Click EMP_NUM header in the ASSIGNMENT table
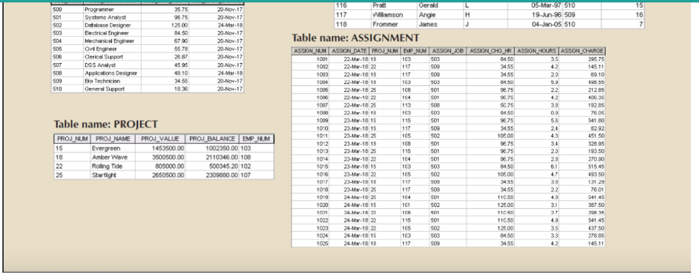The width and height of the screenshot is (699, 273). pos(415,51)
